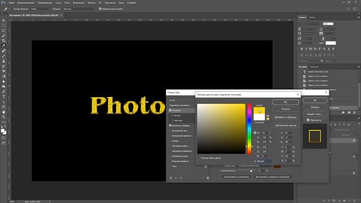361x203 pixels.
Task: Click Библиотеки цветов button
Action: click(285, 125)
